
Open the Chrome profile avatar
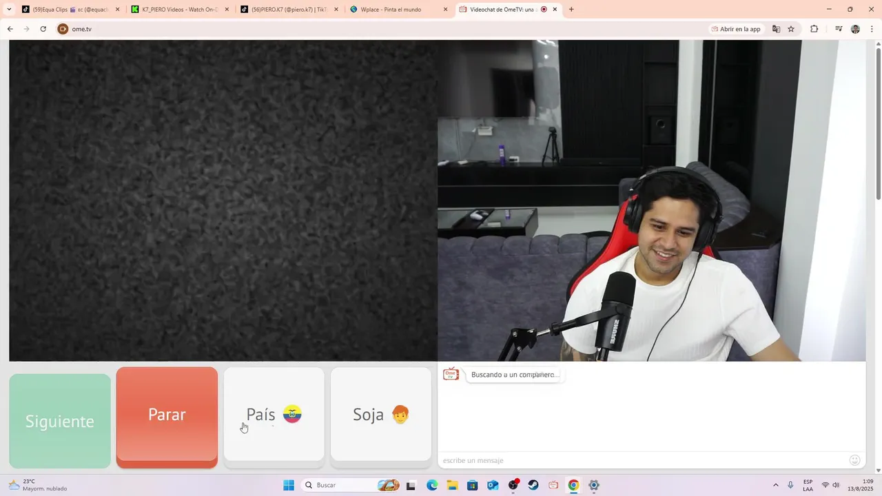point(855,29)
